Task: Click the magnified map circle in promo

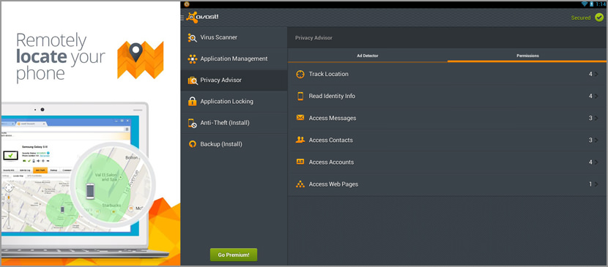Action: point(113,185)
